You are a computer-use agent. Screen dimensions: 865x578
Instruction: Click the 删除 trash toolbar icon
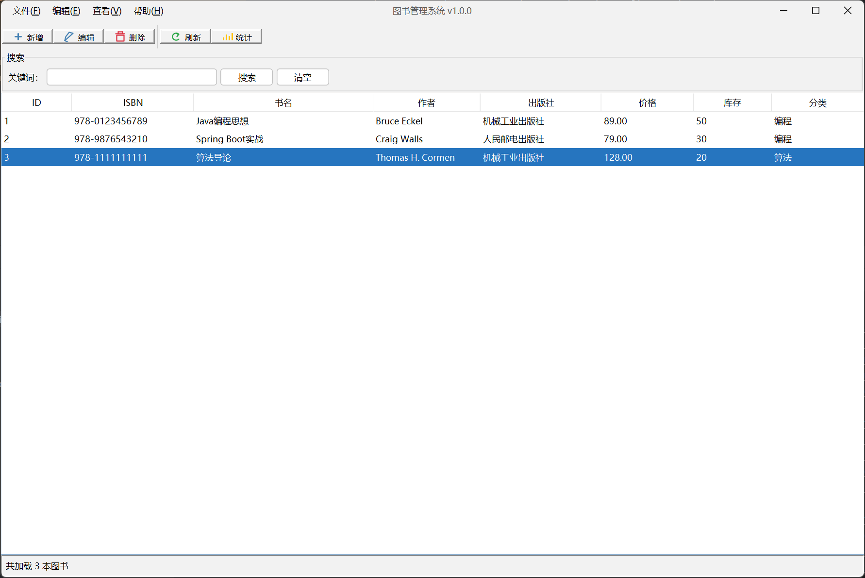click(120, 36)
